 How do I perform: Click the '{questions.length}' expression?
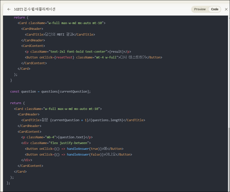click(x=107, y=120)
